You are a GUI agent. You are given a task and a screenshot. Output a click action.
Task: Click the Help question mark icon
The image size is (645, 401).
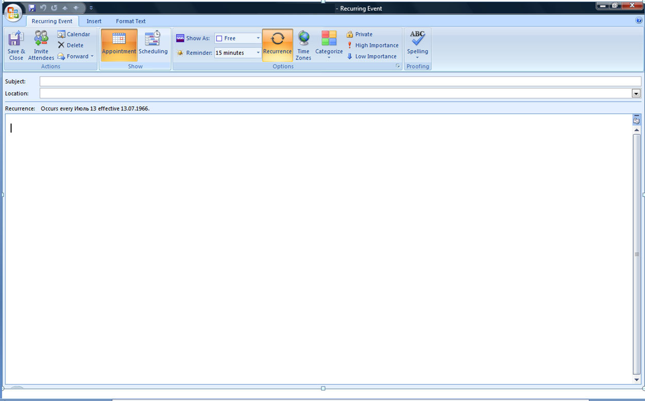pyautogui.click(x=639, y=21)
